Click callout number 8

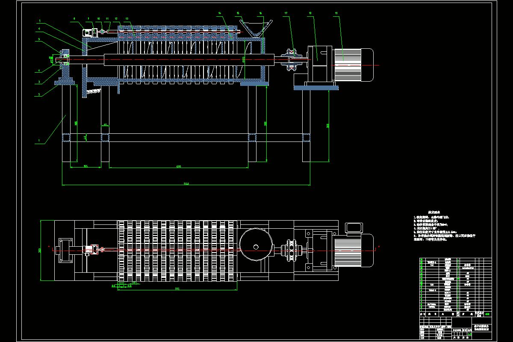point(74,19)
